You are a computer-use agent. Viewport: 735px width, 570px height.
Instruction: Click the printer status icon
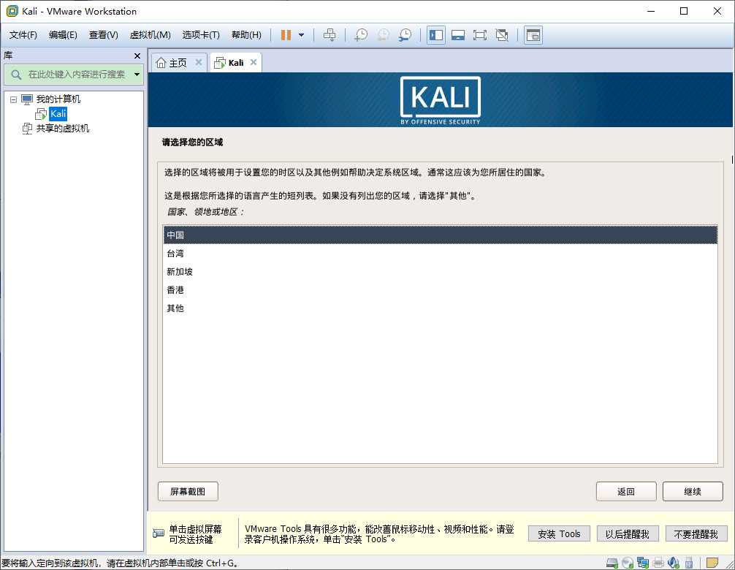(658, 563)
